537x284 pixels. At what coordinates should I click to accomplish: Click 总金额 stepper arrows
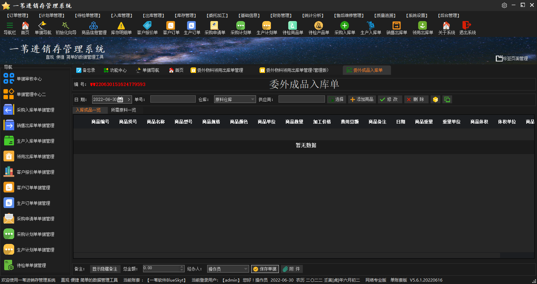pos(182,268)
